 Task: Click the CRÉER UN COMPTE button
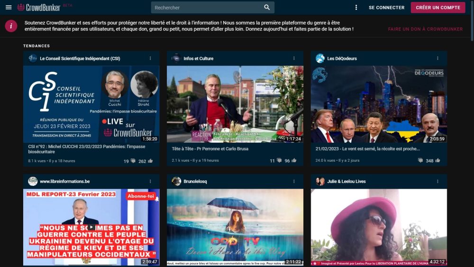pos(438,8)
